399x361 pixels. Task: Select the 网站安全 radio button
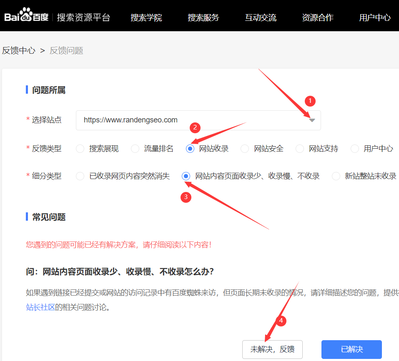245,149
